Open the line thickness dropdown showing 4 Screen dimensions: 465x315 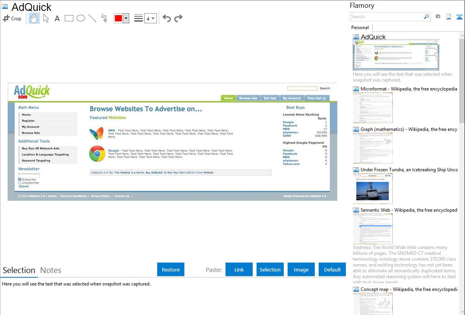coord(151,18)
